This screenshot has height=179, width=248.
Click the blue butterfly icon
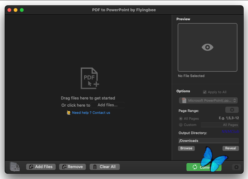[x=213, y=159]
